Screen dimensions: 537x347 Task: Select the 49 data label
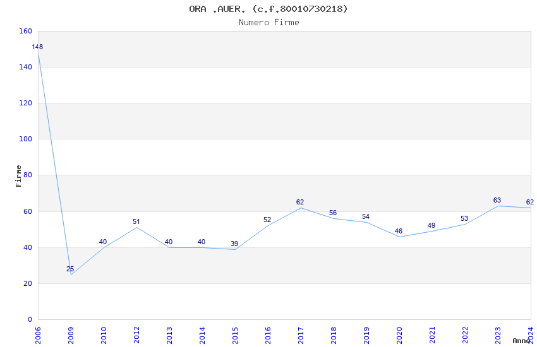coord(431,225)
